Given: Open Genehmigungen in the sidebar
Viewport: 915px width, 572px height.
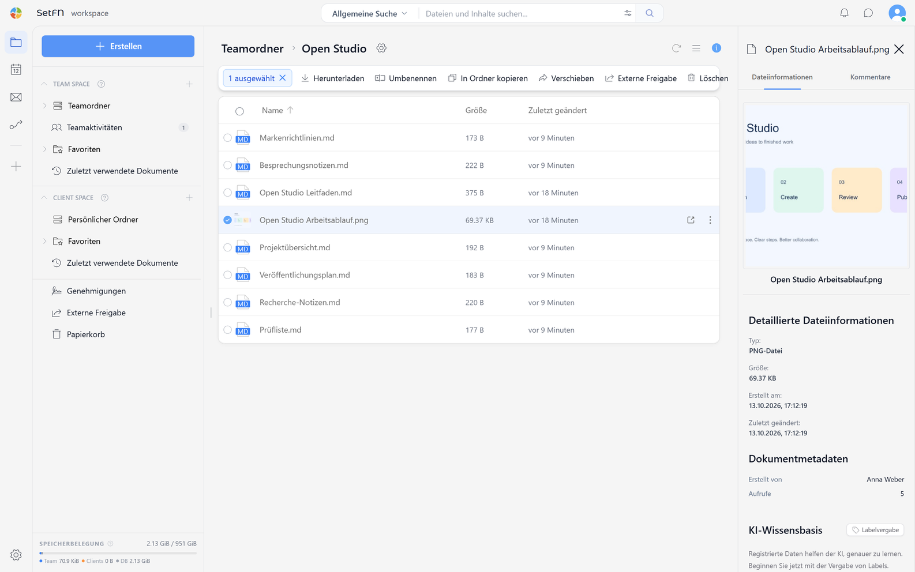Looking at the screenshot, I should pyautogui.click(x=96, y=291).
